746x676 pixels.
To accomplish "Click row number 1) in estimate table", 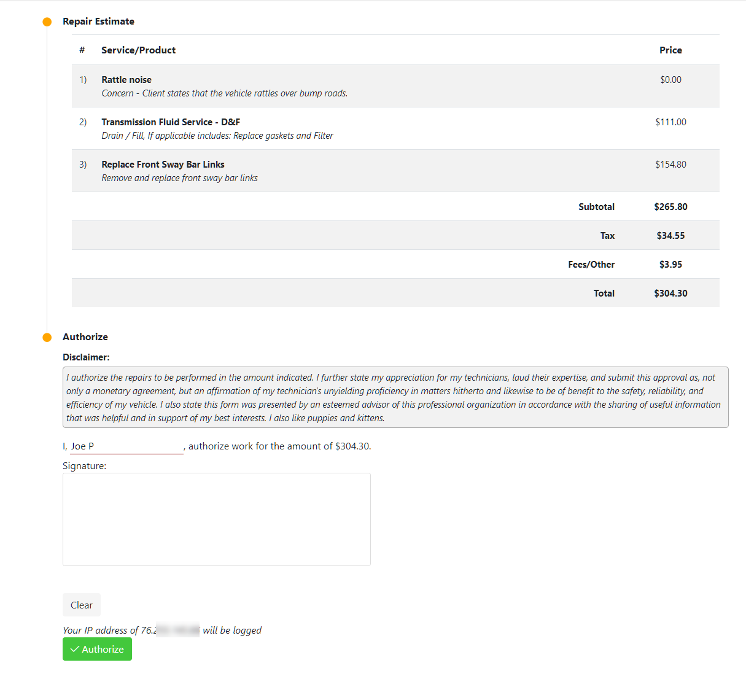I will coord(83,80).
